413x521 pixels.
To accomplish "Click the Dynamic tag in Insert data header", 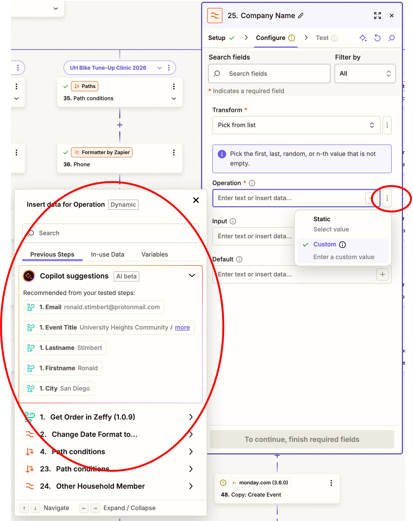I will click(123, 205).
